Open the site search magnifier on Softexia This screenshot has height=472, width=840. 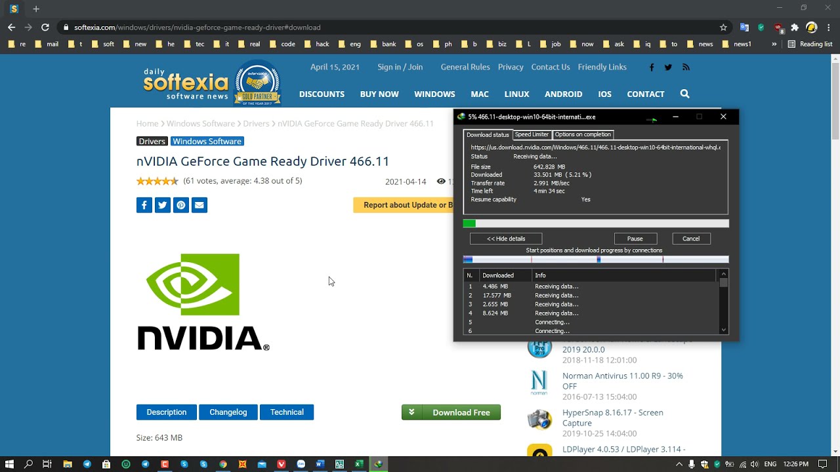pyautogui.click(x=684, y=94)
